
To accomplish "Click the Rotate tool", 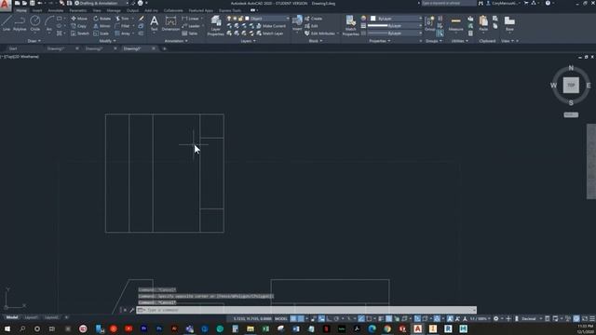I will [102, 19].
